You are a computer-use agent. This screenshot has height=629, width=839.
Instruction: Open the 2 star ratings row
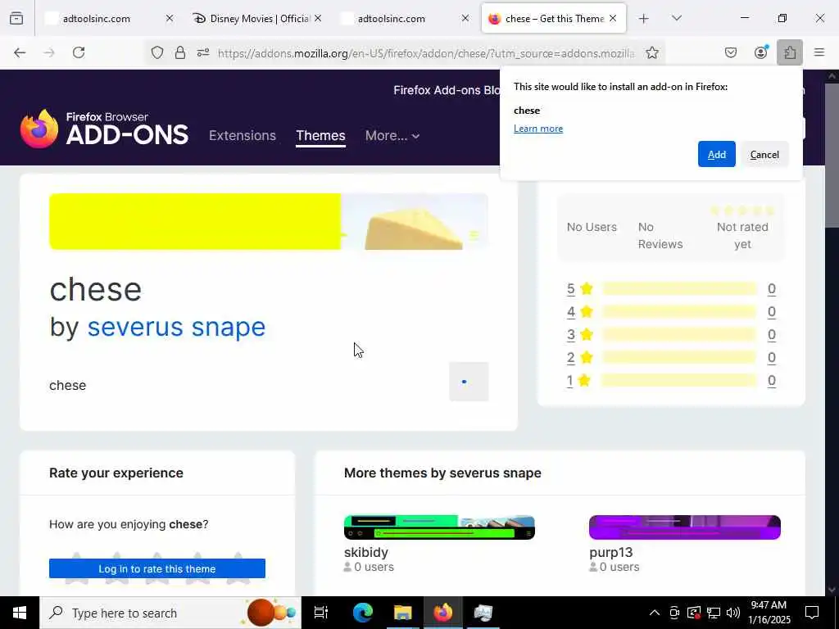click(x=672, y=358)
